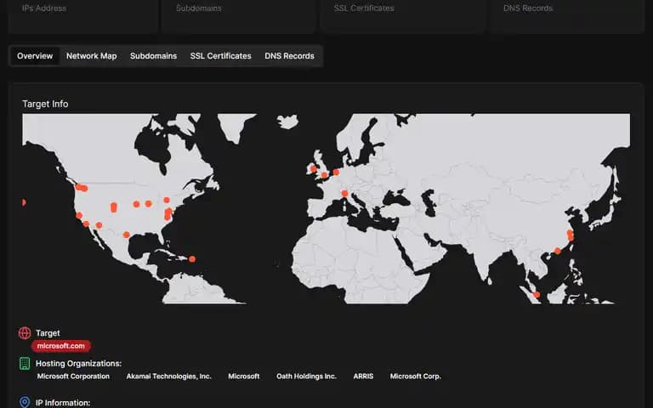Click the Caribbean map marker
This screenshot has height=408, width=653.
[192, 259]
